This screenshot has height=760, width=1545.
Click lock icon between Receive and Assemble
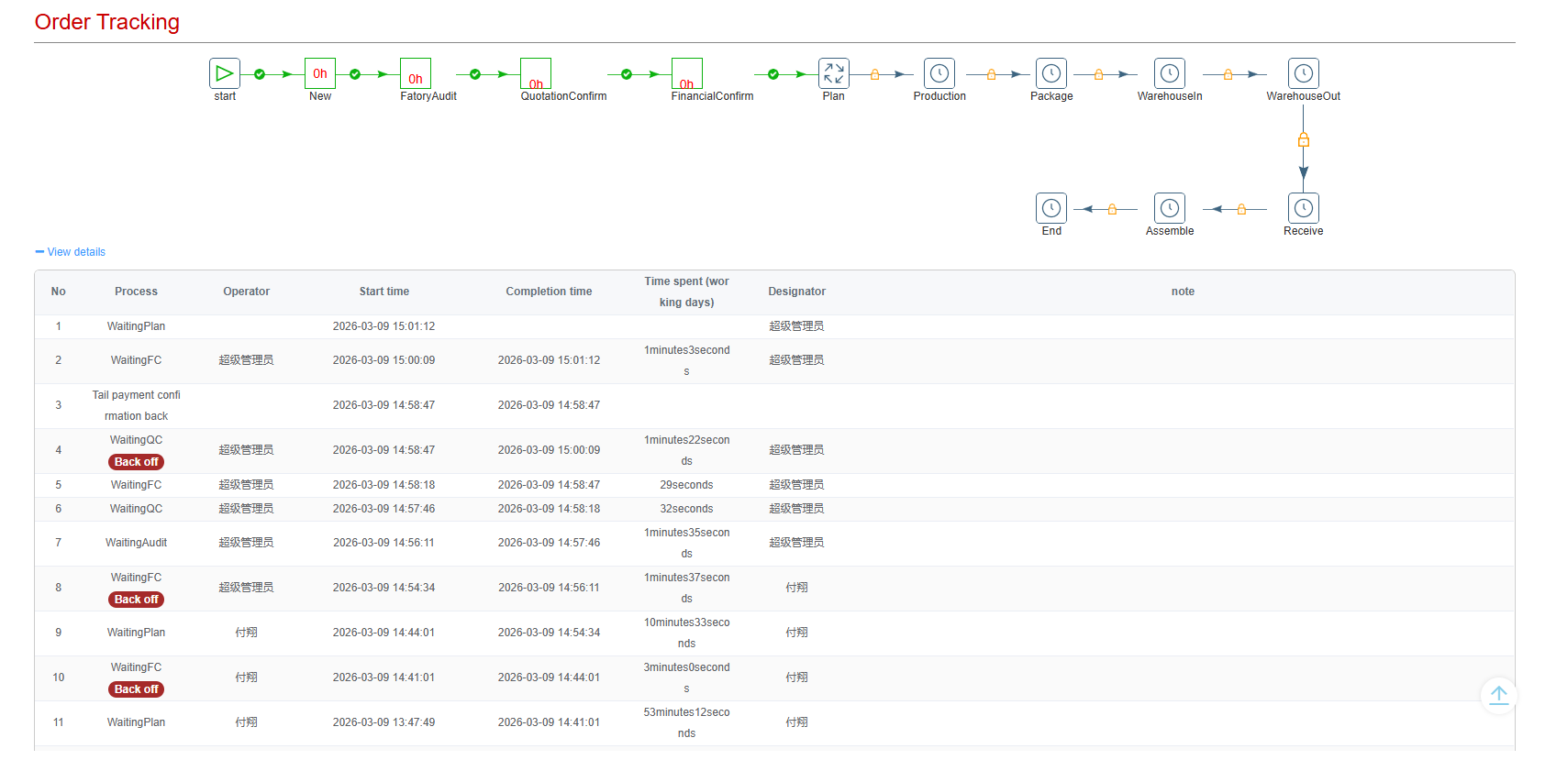coord(1241,209)
